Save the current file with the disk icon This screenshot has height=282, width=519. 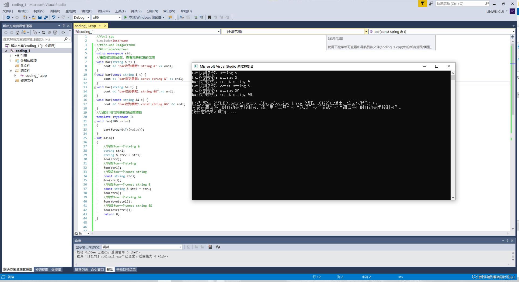(x=40, y=17)
